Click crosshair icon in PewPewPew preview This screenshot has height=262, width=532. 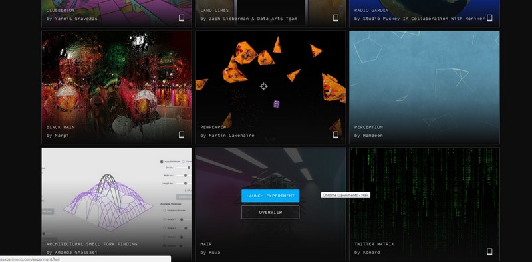pyautogui.click(x=263, y=86)
